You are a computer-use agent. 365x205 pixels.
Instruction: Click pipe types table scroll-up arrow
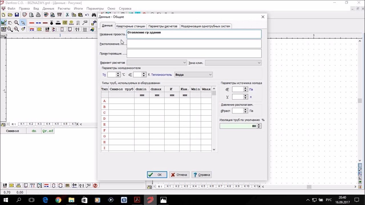(214, 89)
